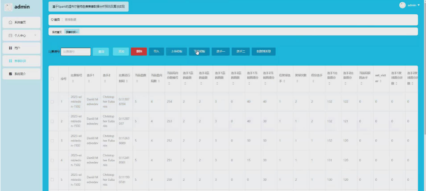Screen dimensions: 426x191
Task: Check the checkbox for row 5
Action: tap(52, 180)
